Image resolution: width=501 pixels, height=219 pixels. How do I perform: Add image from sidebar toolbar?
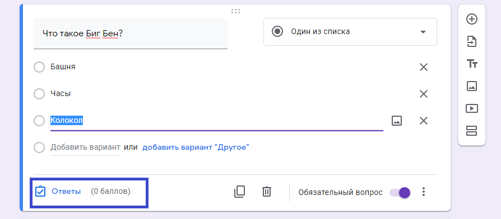pyautogui.click(x=472, y=86)
